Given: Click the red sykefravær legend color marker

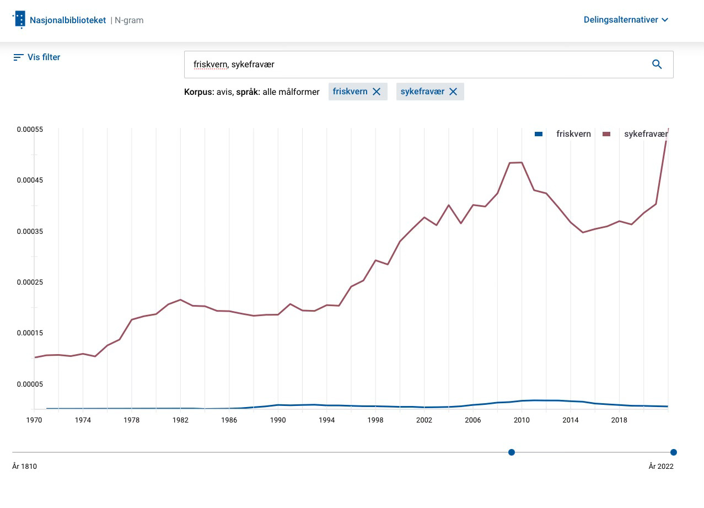Looking at the screenshot, I should click(x=606, y=133).
